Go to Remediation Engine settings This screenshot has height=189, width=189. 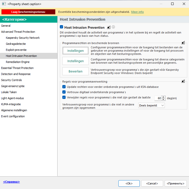18,62
